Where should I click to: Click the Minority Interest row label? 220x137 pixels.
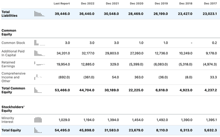click(x=8, y=120)
